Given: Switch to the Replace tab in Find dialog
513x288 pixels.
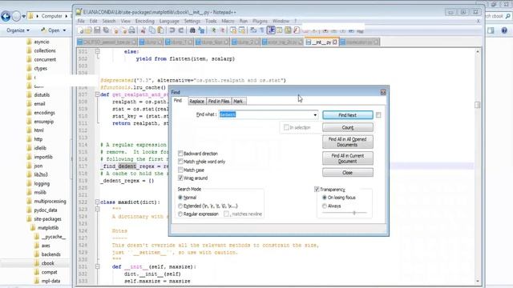Looking at the screenshot, I should pyautogui.click(x=196, y=102).
